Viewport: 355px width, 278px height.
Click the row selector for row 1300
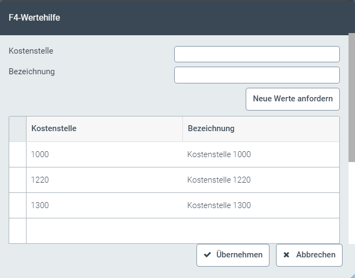(18, 205)
